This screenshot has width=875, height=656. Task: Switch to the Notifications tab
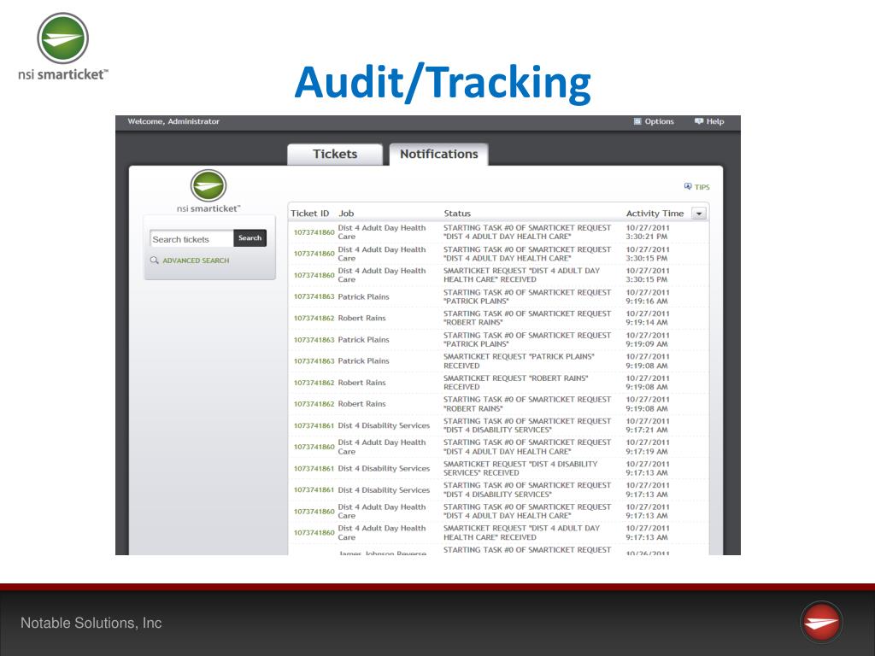click(438, 154)
